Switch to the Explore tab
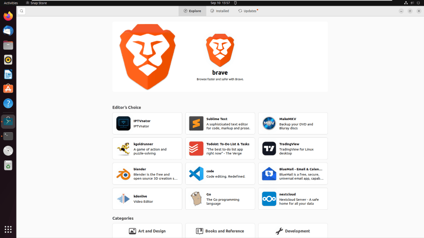Viewport: 424px width, 238px height. (192, 11)
